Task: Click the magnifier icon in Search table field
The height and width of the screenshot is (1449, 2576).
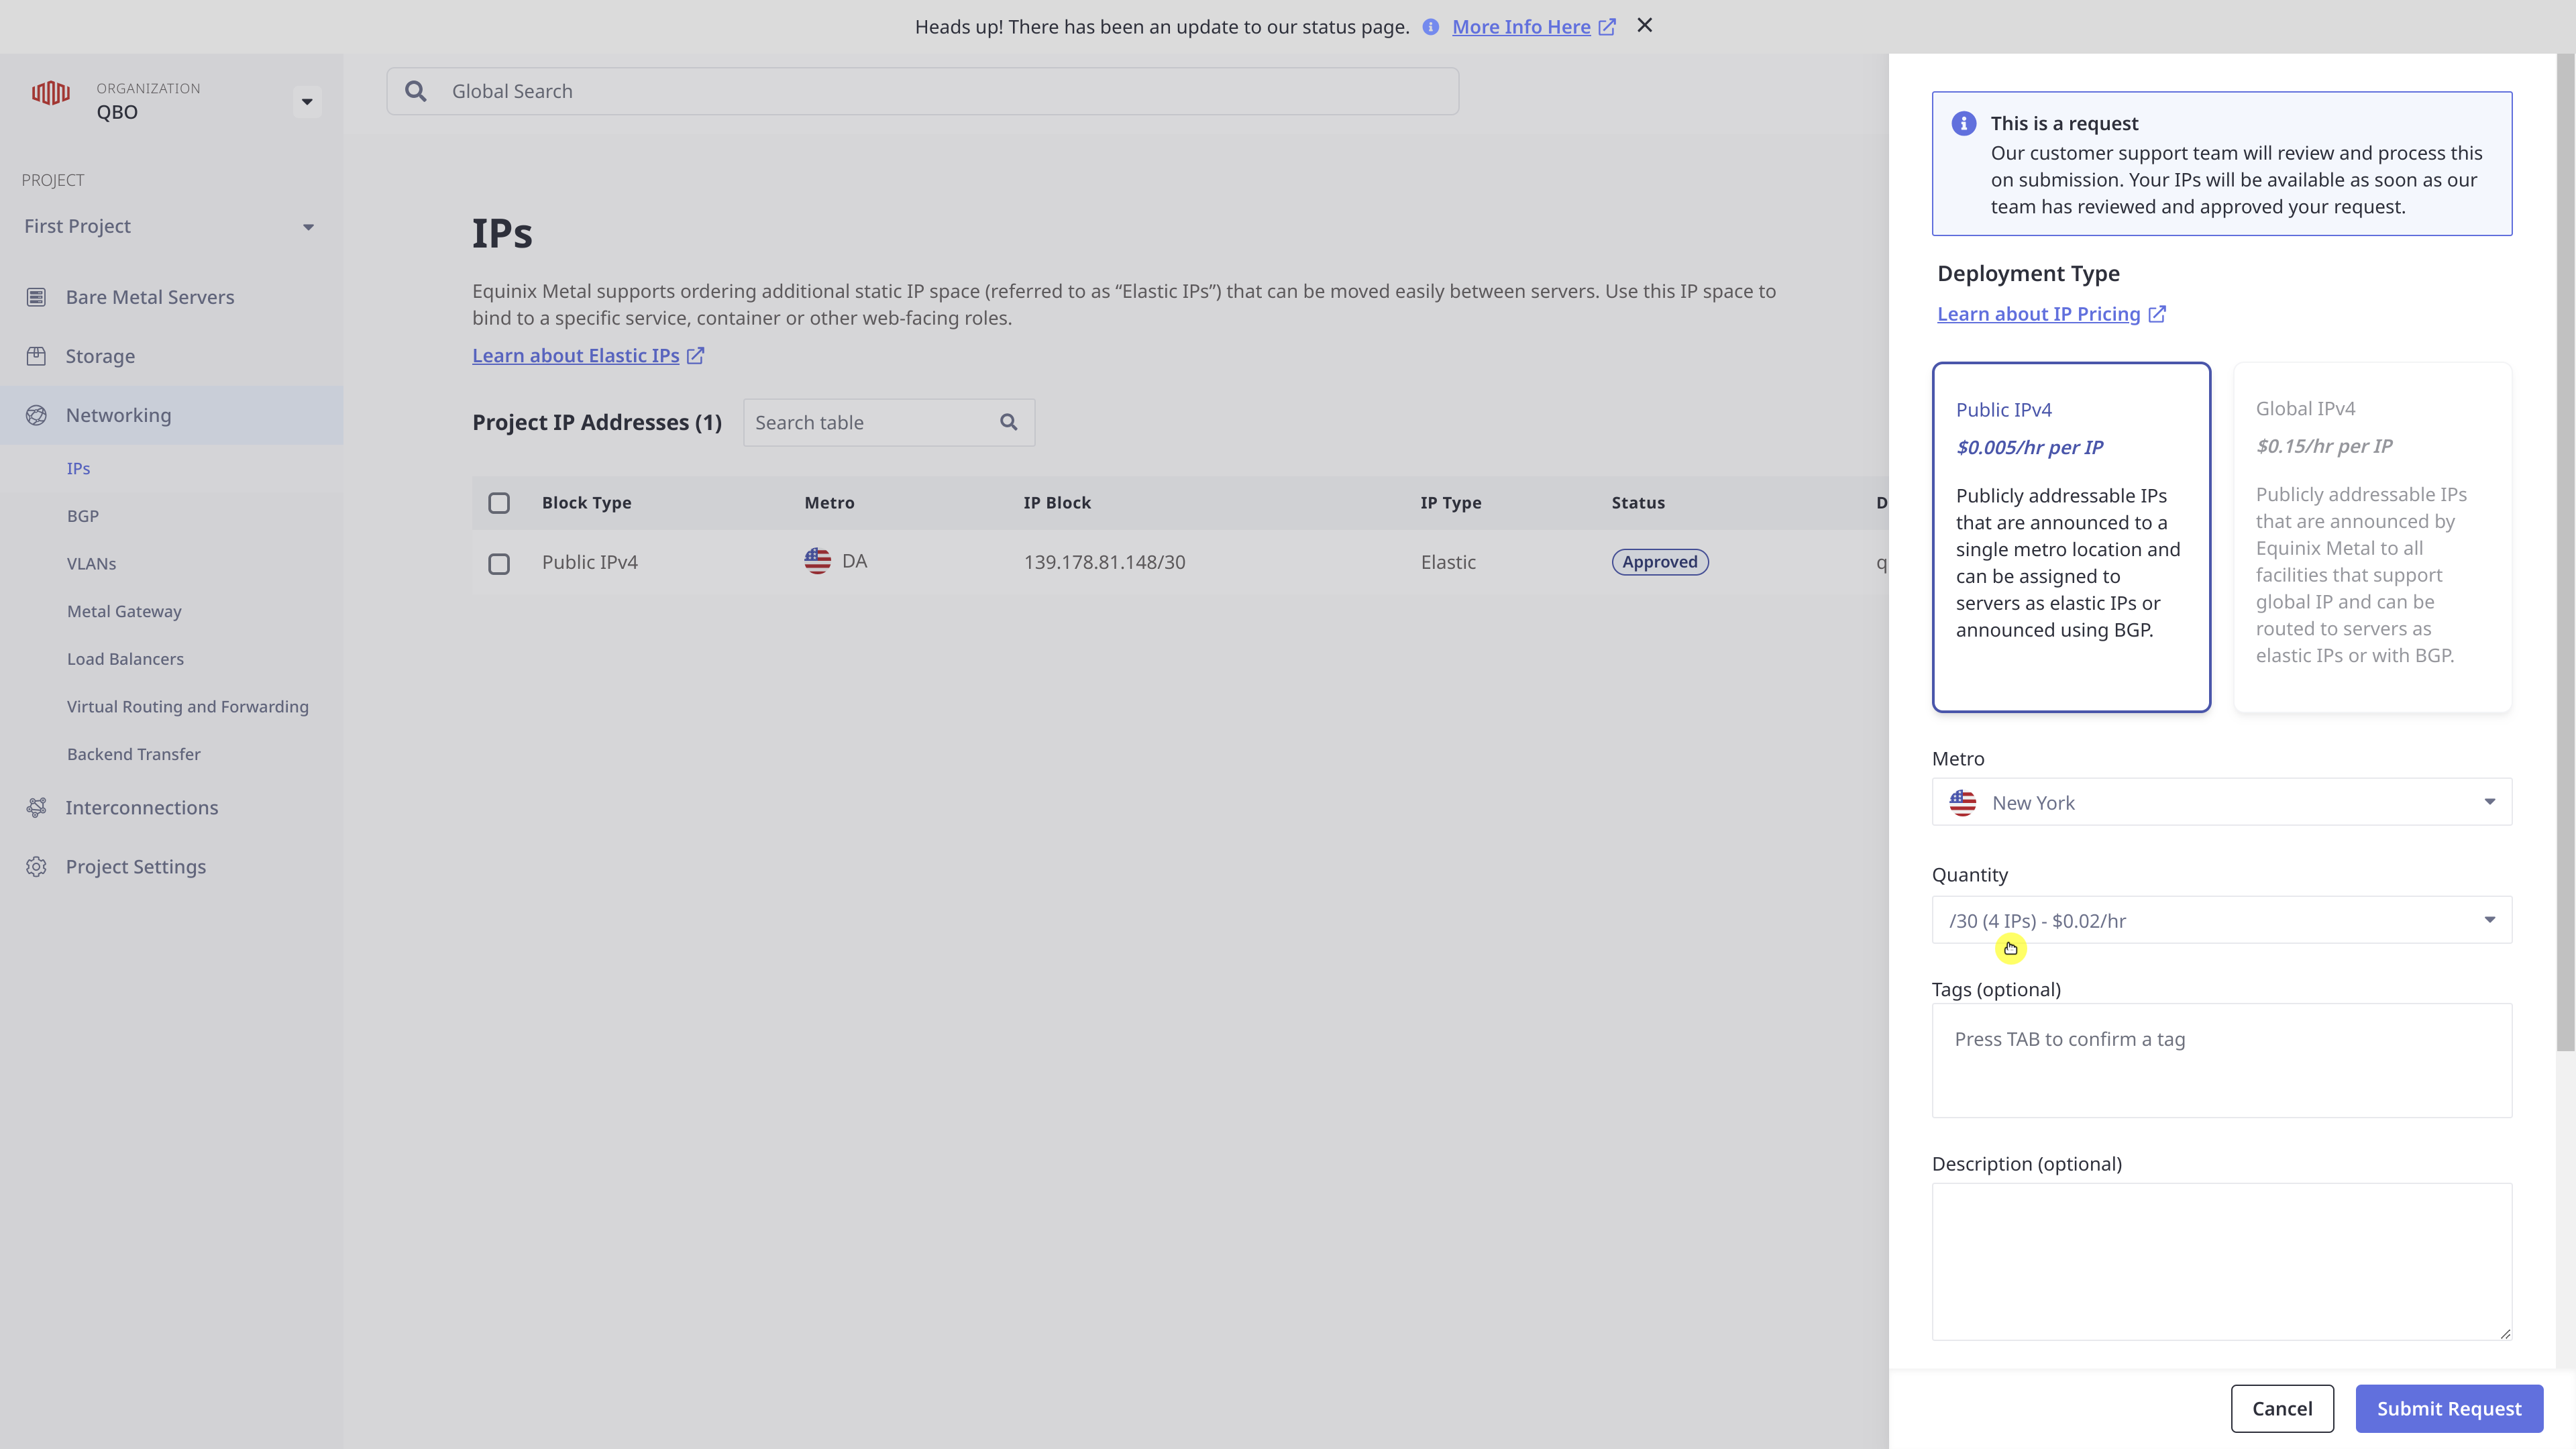Action: coord(1008,422)
